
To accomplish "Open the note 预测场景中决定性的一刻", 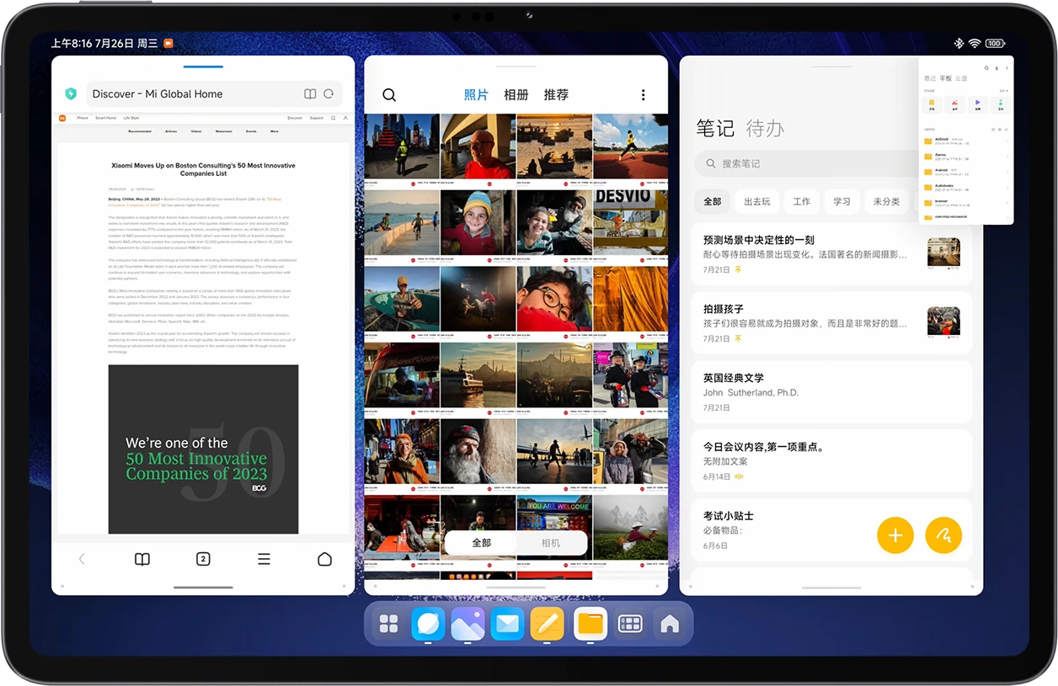I will (x=831, y=254).
